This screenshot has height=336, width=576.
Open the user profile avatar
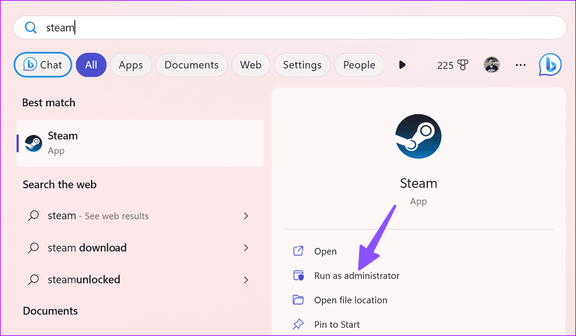click(492, 65)
